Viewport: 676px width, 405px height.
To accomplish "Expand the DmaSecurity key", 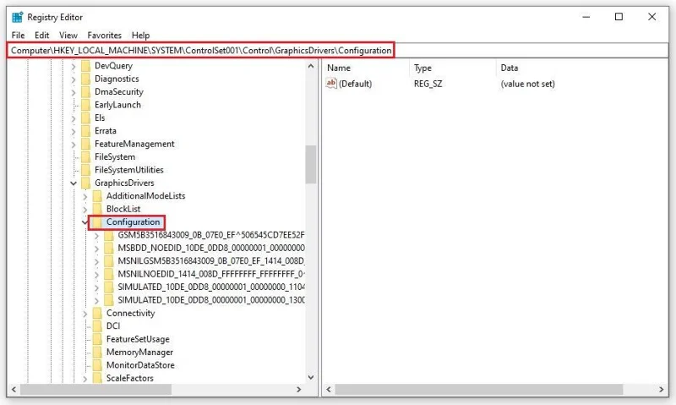I will coord(74,92).
